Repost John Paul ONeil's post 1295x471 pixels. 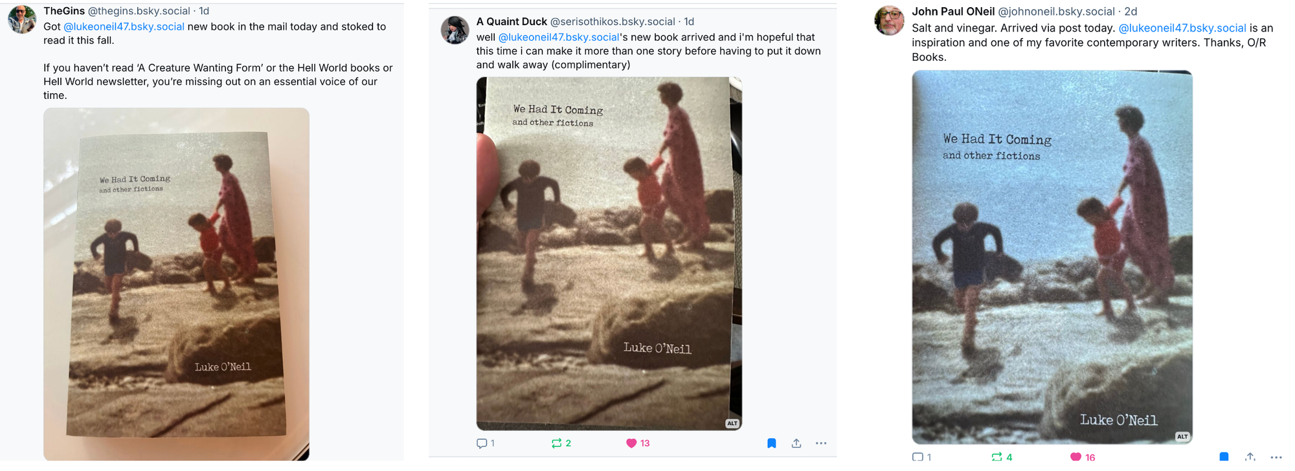(997, 457)
